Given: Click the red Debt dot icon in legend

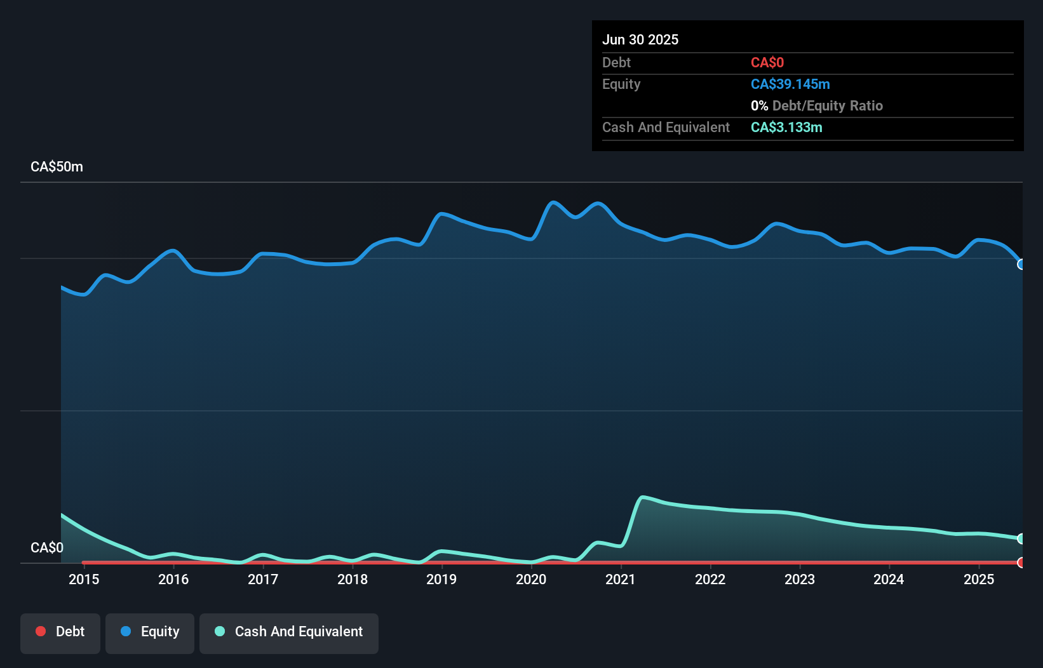Looking at the screenshot, I should point(41,631).
